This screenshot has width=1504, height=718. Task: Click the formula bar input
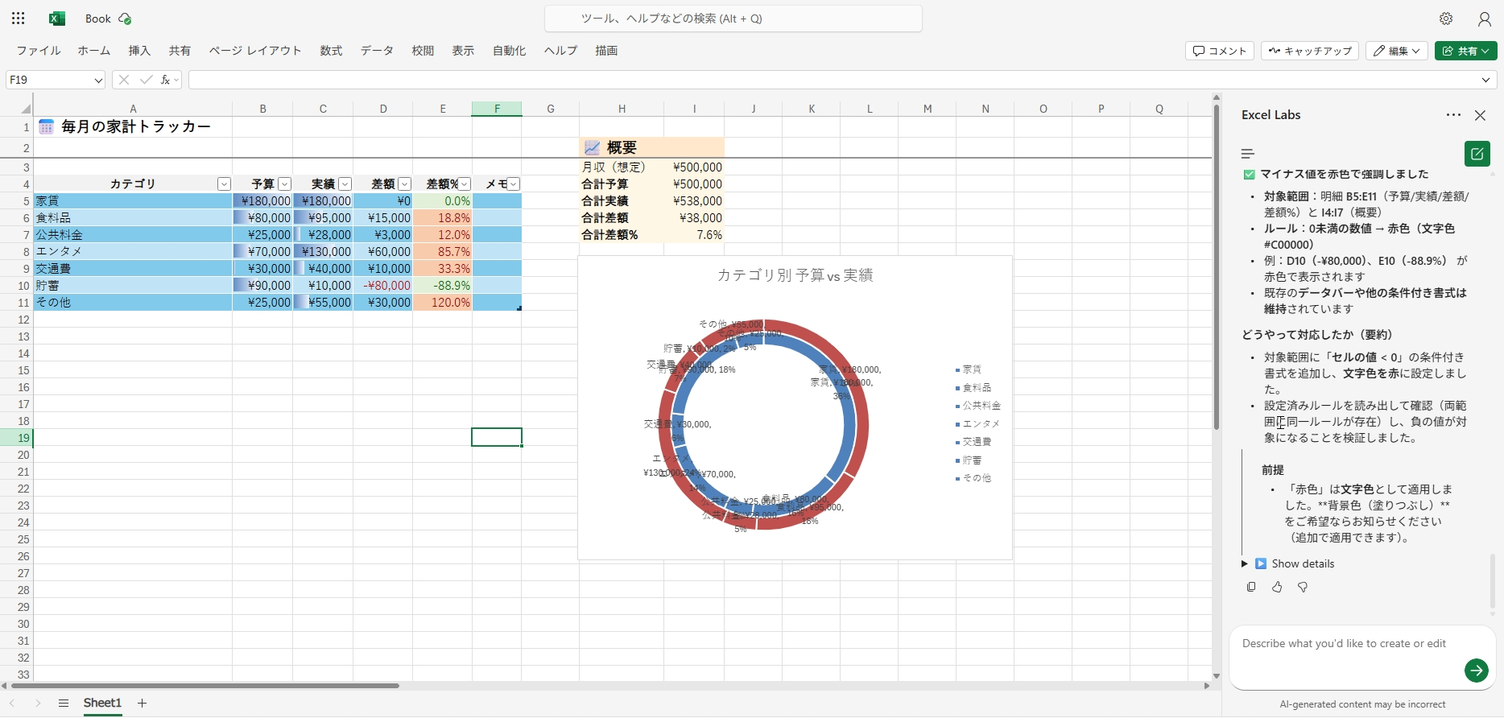[833, 80]
